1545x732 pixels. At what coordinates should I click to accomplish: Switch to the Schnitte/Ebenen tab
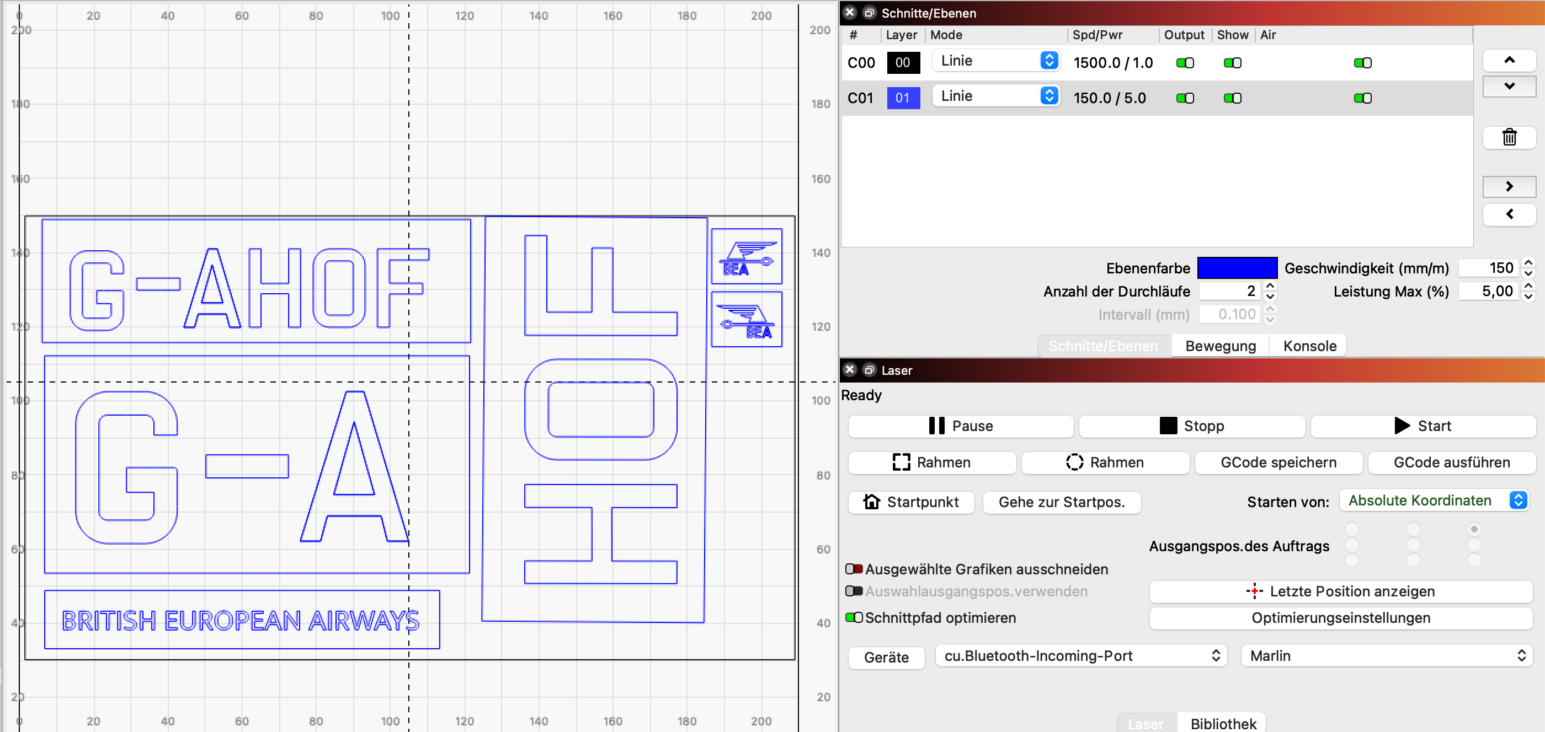click(x=1103, y=346)
